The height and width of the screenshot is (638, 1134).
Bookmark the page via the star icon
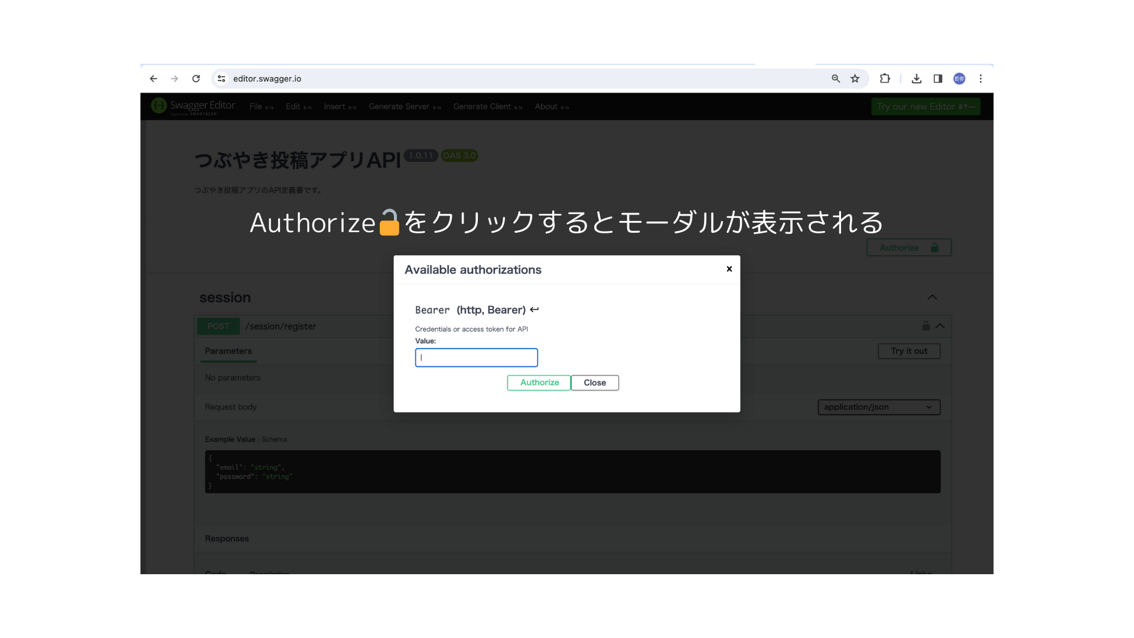tap(855, 78)
